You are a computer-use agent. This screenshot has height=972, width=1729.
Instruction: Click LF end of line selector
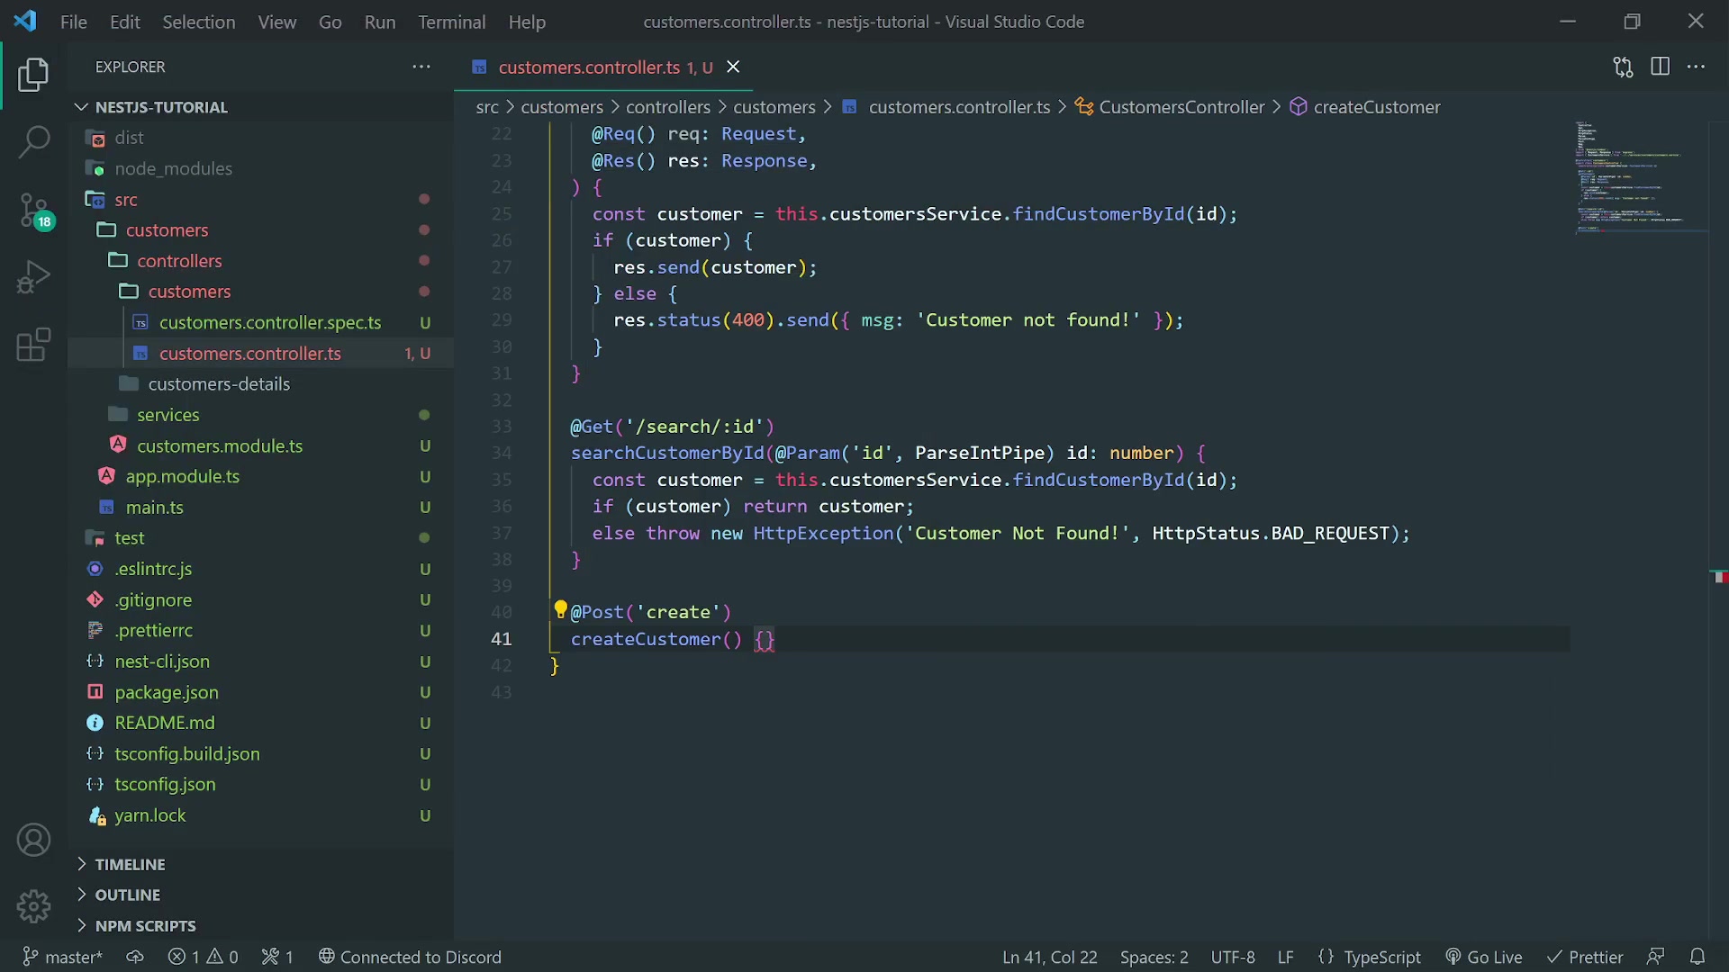point(1285,957)
